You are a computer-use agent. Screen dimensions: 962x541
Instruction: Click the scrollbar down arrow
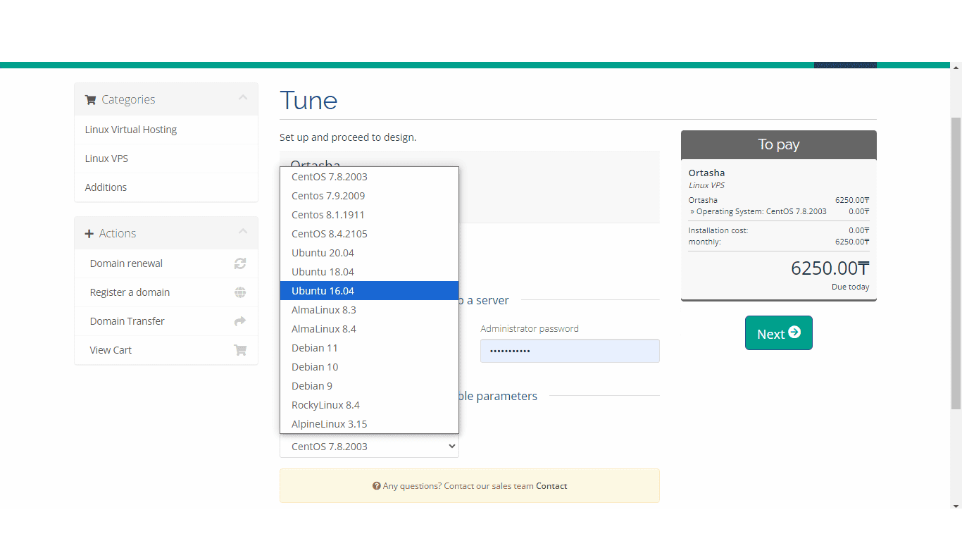point(956,506)
